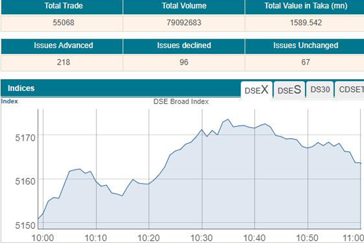
Task: Select the Issues Unchanged header cell
Action: 305,46
